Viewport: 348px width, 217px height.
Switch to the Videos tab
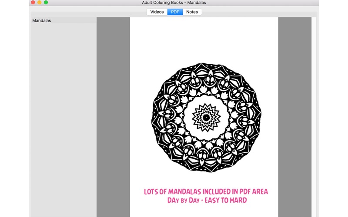(157, 12)
